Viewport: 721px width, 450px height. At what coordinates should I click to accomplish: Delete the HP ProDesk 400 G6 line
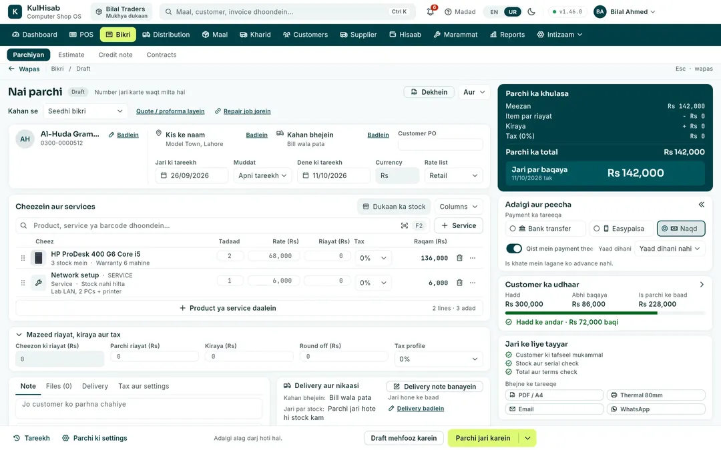459,257
